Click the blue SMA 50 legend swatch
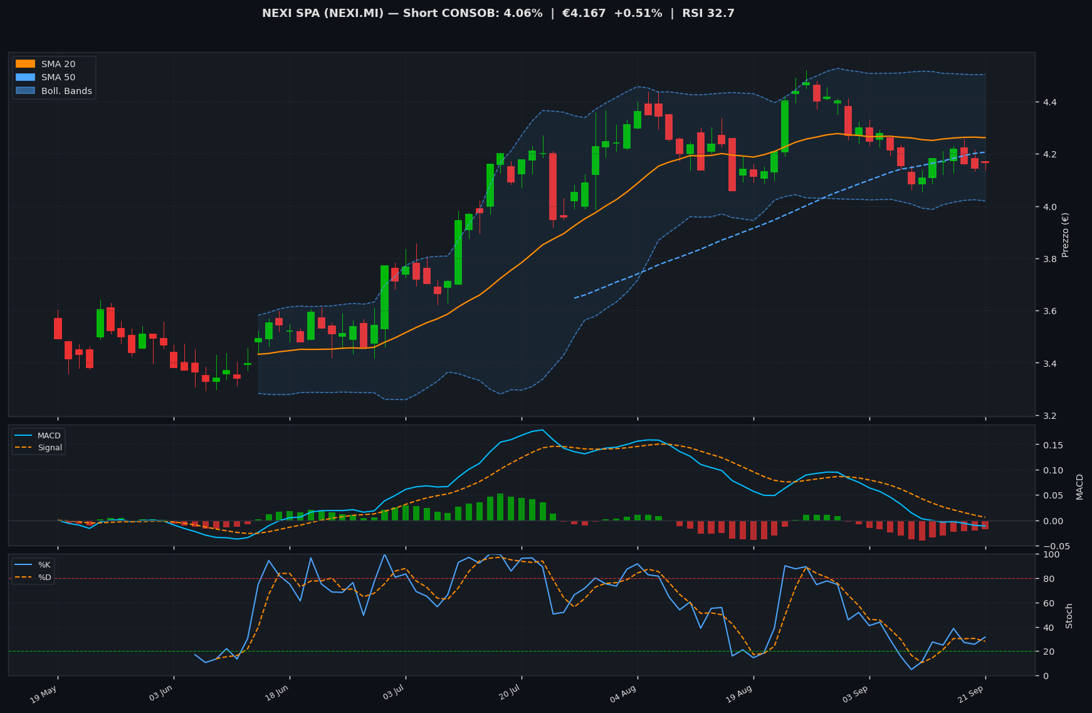The image size is (1092, 713). tap(25, 77)
